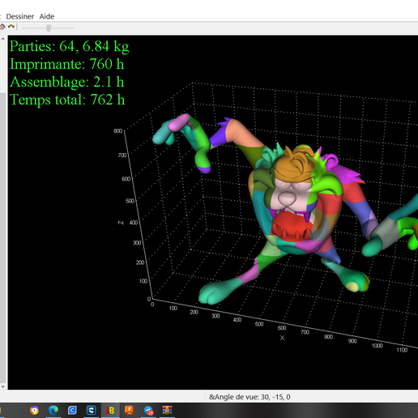This screenshot has height=418, width=418.
Task: Launch WinRAR from the taskbar
Action: (x=167, y=410)
